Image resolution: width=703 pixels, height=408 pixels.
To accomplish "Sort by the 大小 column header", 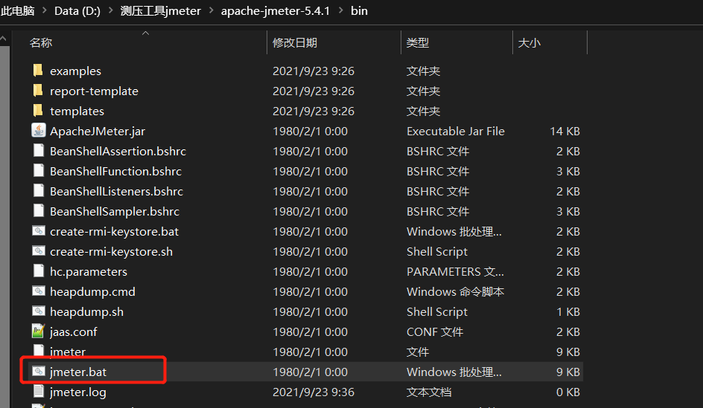I will (x=529, y=43).
